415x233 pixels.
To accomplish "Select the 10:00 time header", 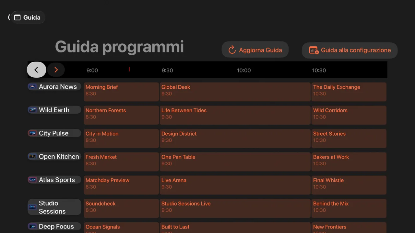I will pyautogui.click(x=244, y=70).
